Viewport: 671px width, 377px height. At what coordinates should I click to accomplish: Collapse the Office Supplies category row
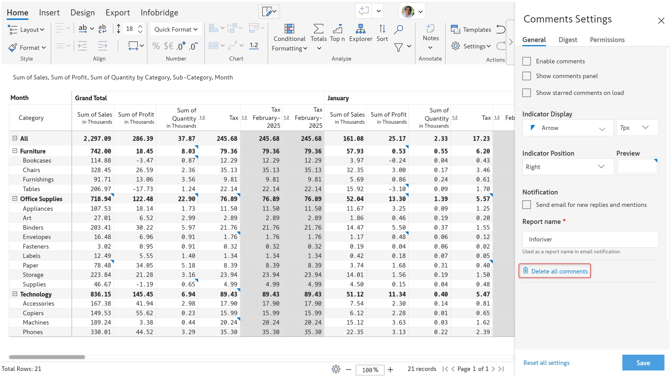point(15,199)
